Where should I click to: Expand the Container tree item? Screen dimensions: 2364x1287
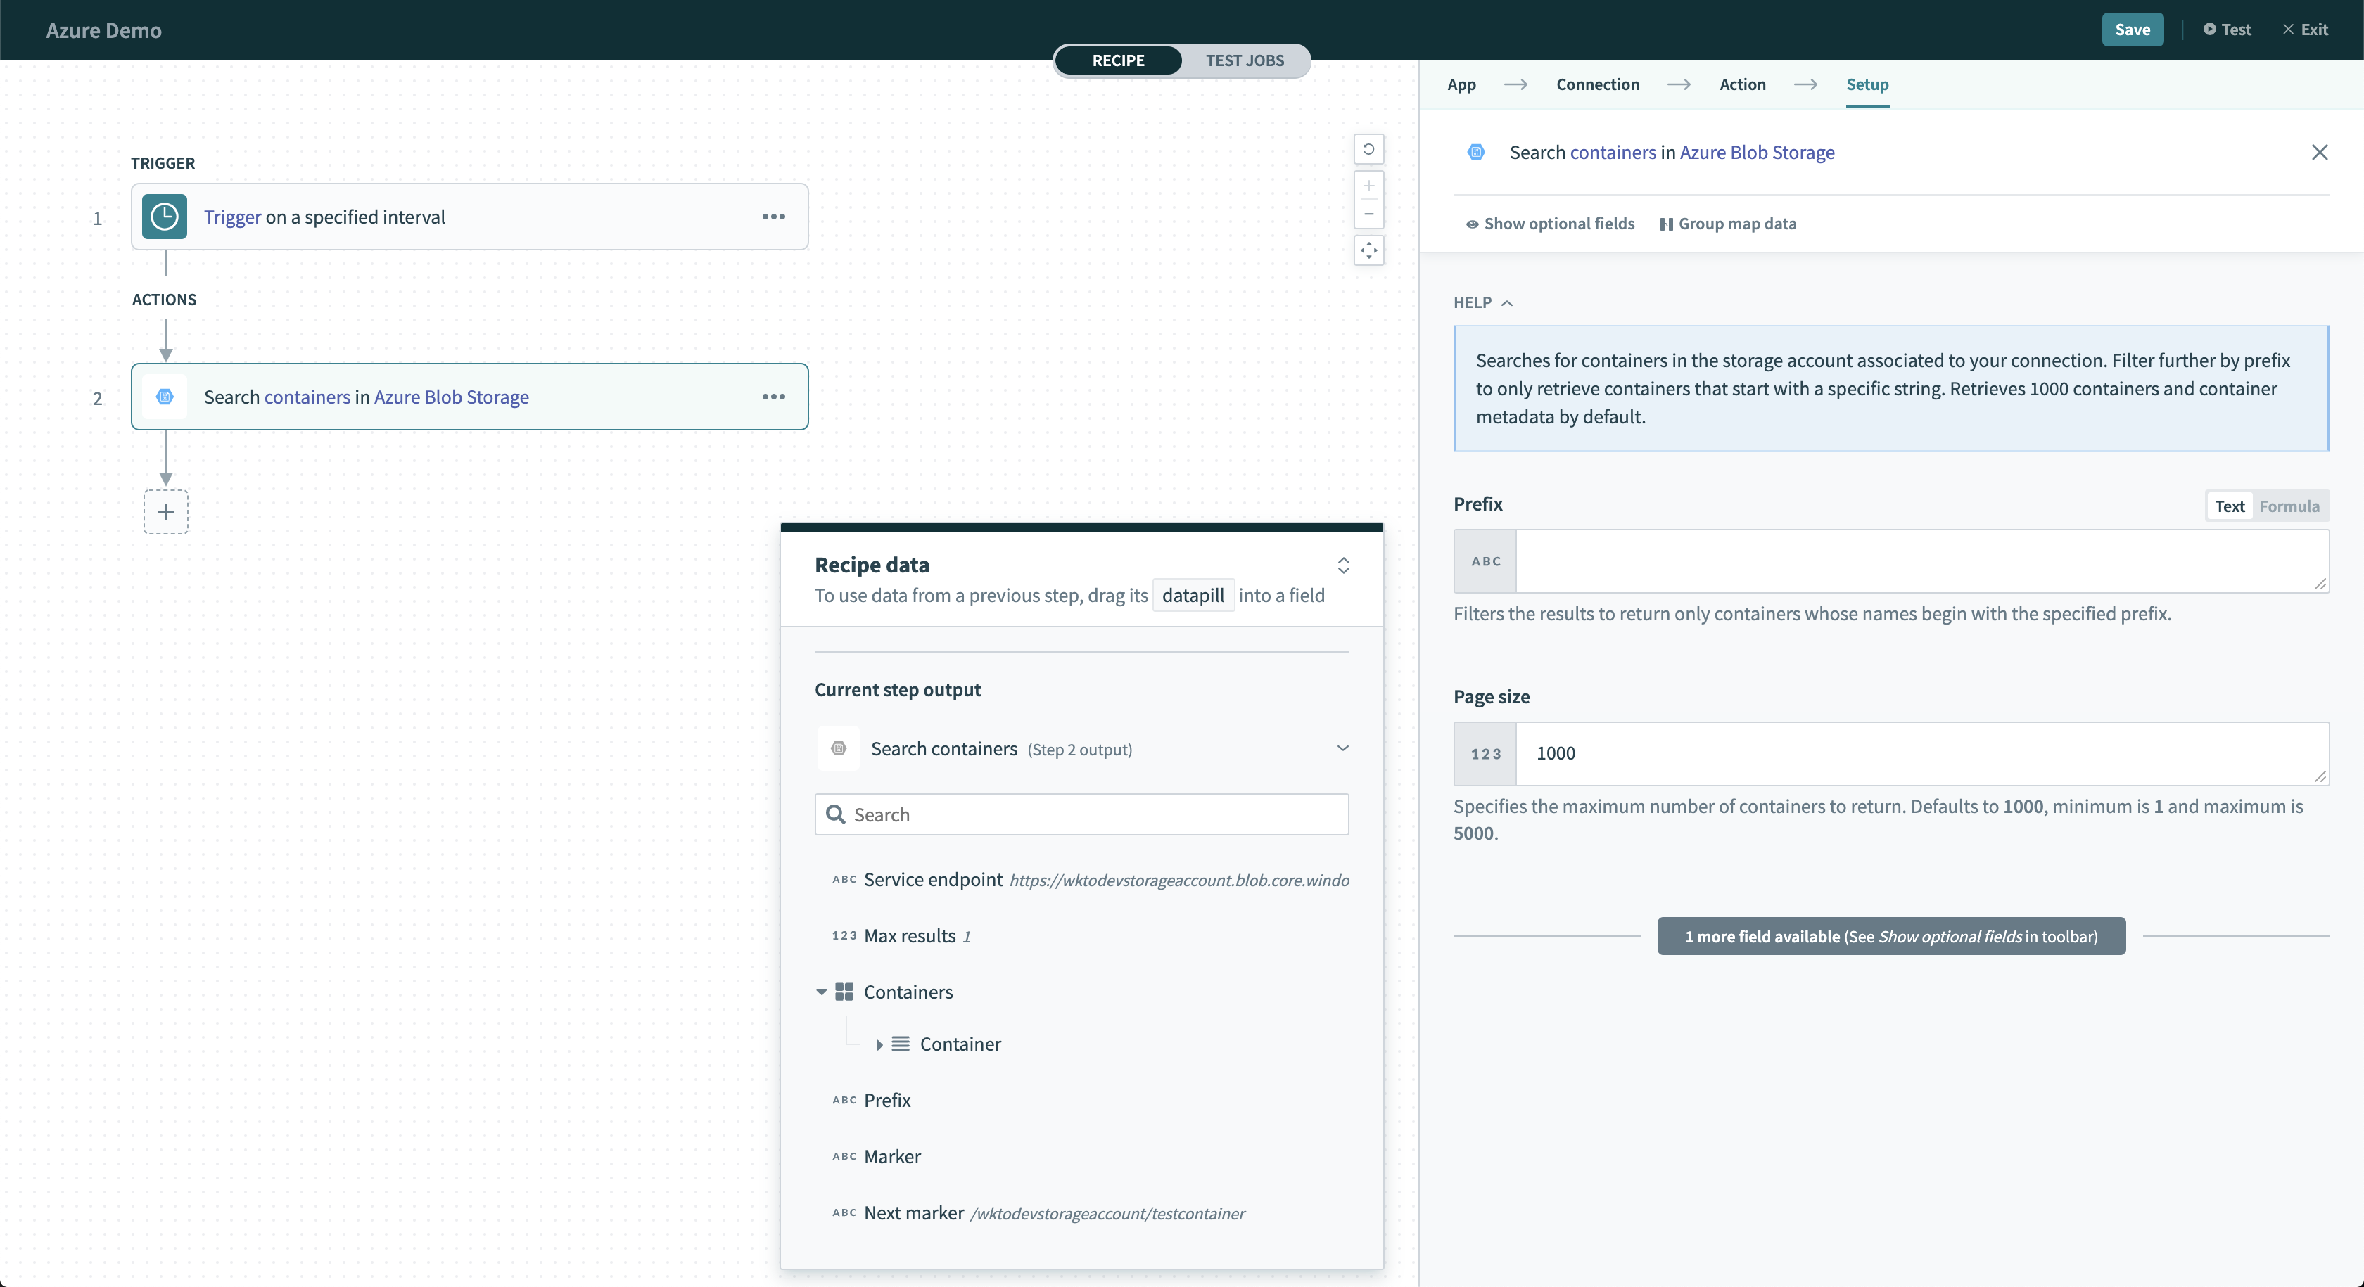coord(878,1044)
